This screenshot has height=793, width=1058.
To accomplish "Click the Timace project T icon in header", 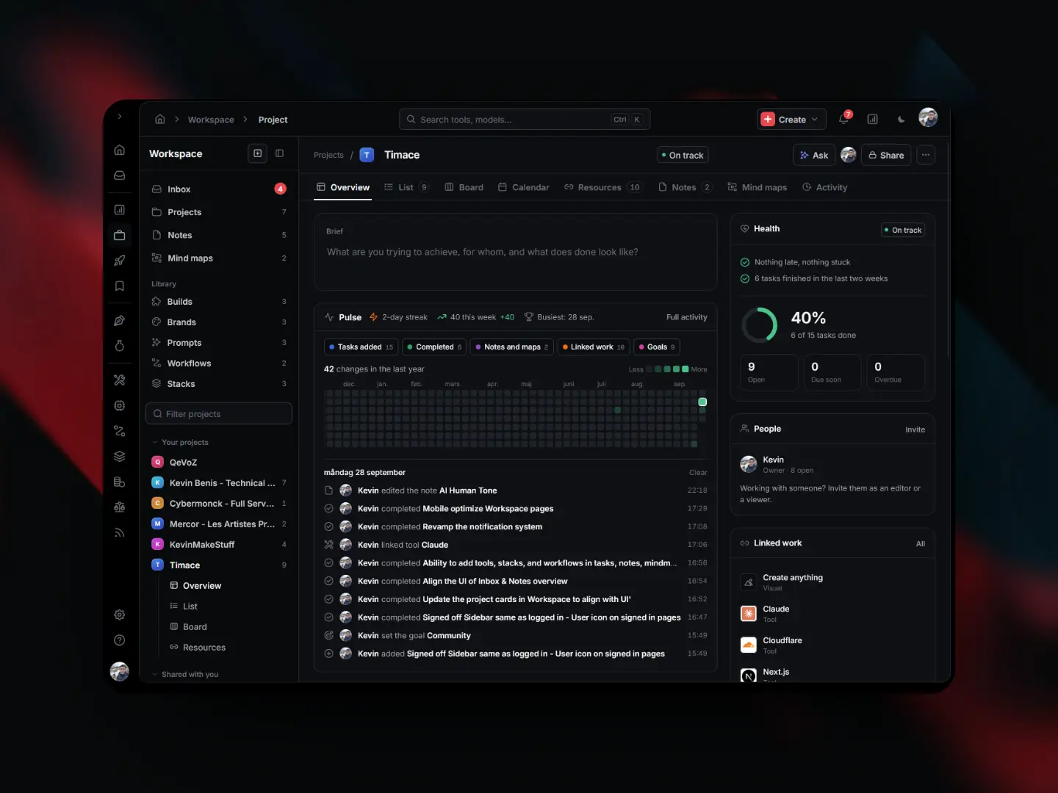I will [x=367, y=155].
